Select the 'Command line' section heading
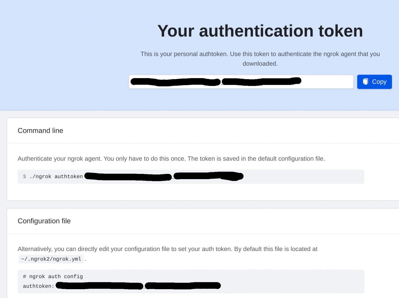This screenshot has width=399, height=298. point(40,131)
